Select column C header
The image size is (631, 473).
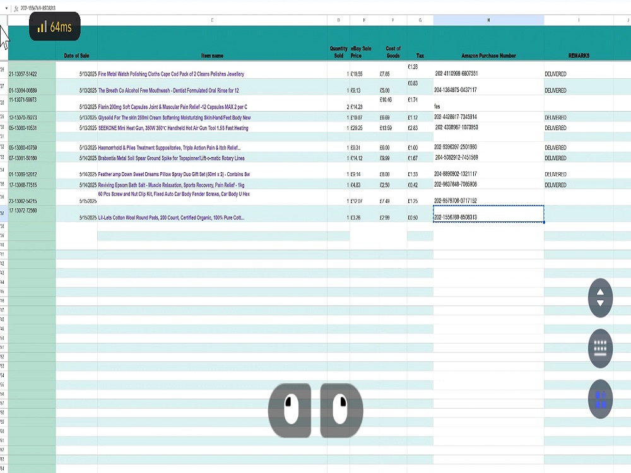[x=212, y=20]
